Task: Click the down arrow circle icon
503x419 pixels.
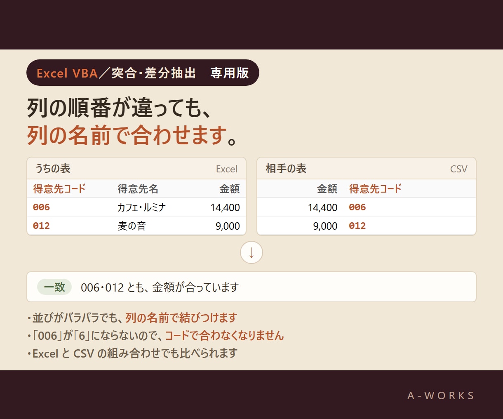Action: pyautogui.click(x=251, y=252)
